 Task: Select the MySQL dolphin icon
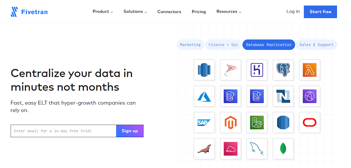click(257, 149)
